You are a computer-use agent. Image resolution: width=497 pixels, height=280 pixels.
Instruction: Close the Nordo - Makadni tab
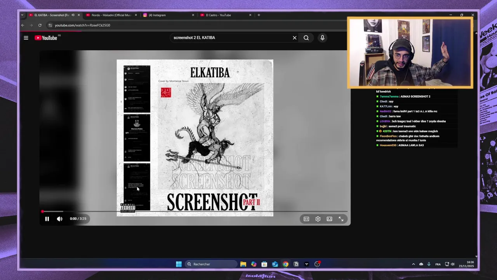(x=136, y=15)
